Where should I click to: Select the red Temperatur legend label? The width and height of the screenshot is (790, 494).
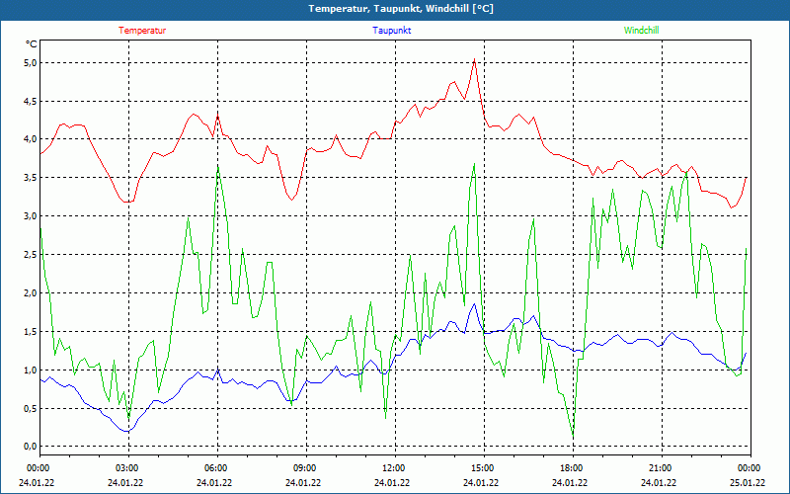tap(142, 31)
